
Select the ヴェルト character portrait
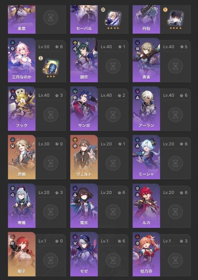tap(84, 157)
